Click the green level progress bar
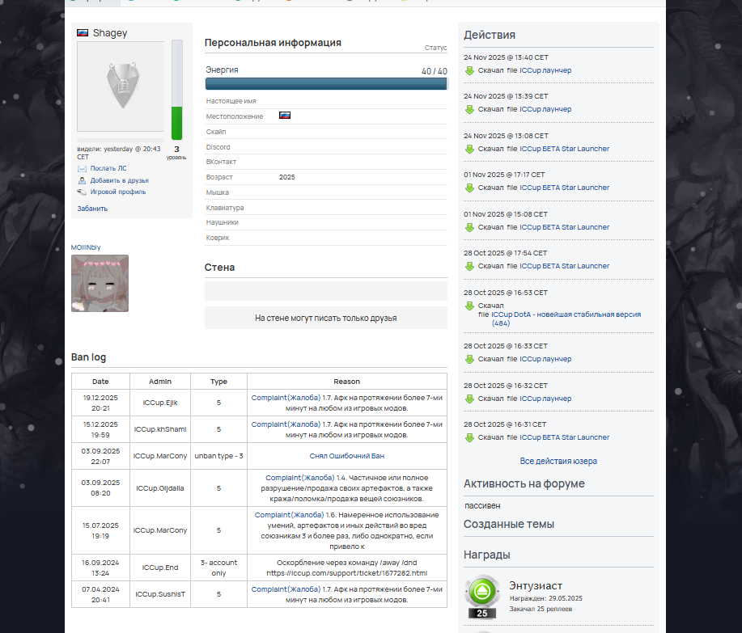 177,90
